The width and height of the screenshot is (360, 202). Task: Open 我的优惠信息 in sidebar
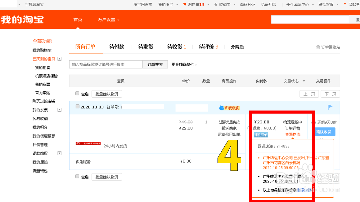coord(44,136)
